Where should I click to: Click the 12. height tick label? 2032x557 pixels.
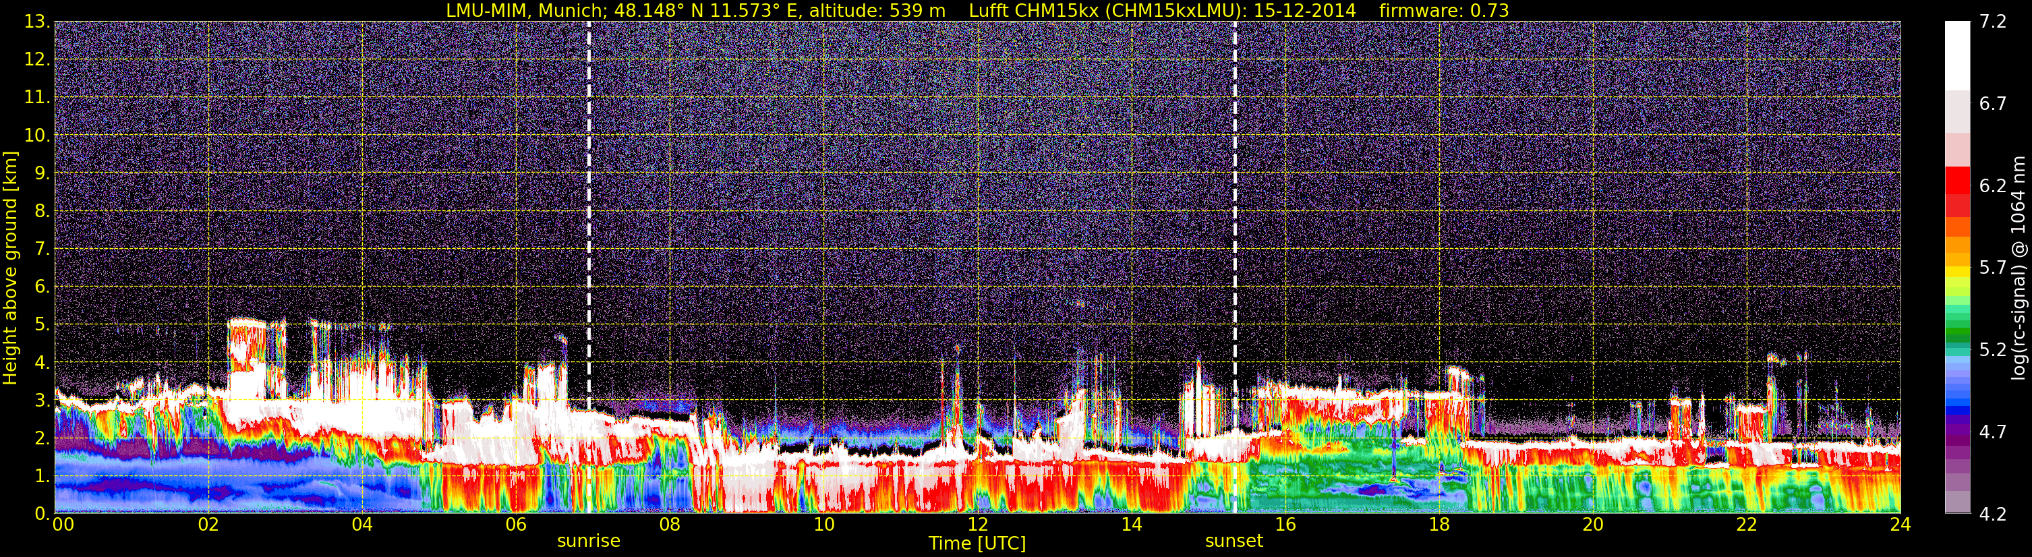36,60
